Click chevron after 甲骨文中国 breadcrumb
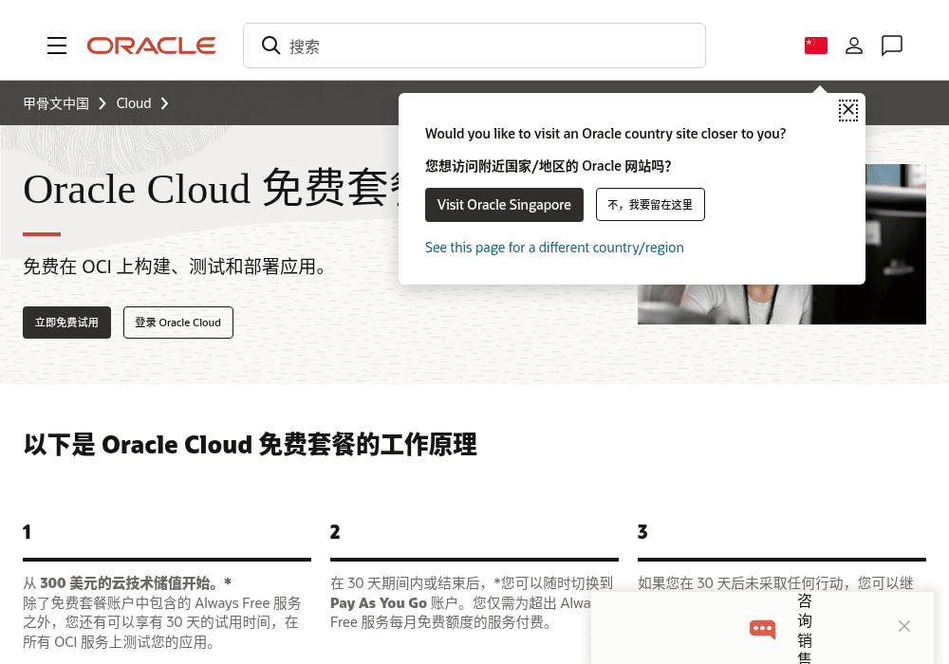Image resolution: width=949 pixels, height=664 pixels. tap(102, 103)
